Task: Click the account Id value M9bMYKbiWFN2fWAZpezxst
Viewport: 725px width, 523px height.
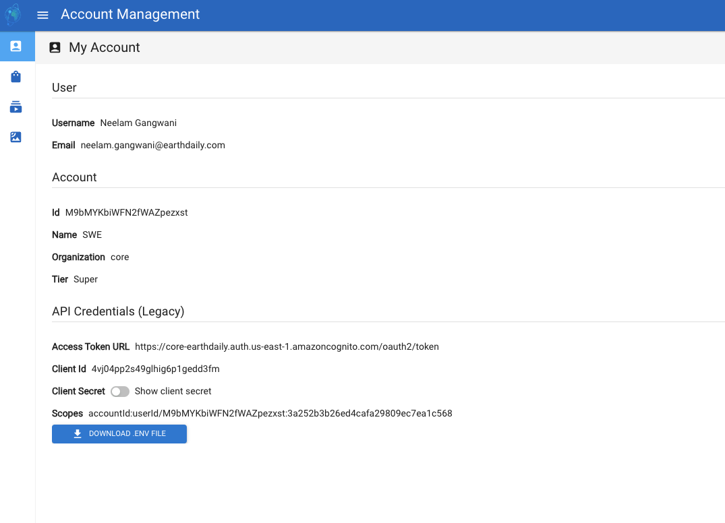Action: tap(126, 212)
